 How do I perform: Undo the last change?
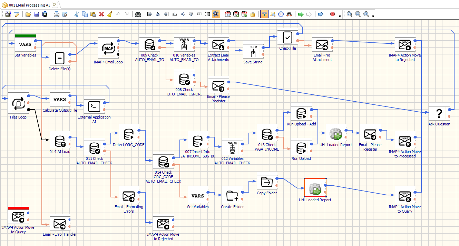coord(118,14)
